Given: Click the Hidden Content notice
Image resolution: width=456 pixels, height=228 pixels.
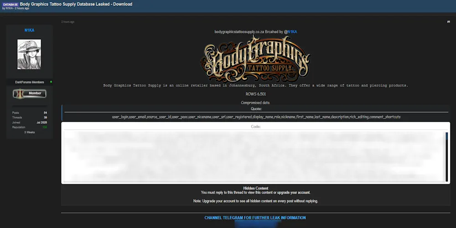Looking at the screenshot, I should pos(255,188).
